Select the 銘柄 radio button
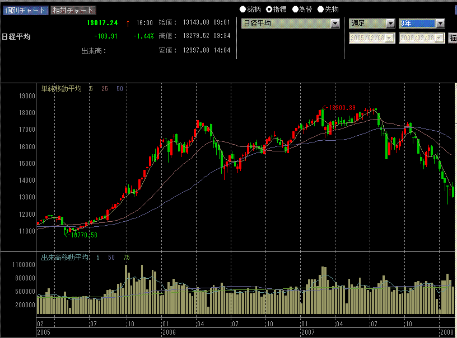This screenshot has width=457, height=338. click(x=243, y=9)
